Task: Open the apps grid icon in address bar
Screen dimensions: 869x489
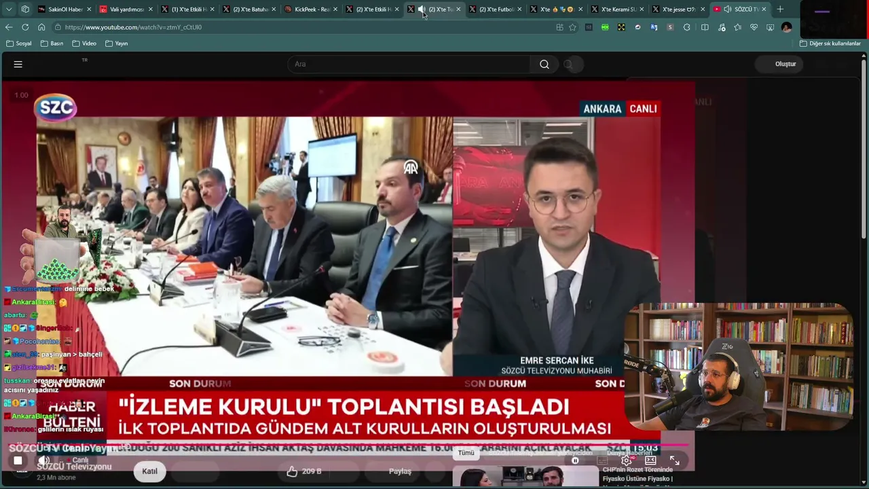Action: (559, 27)
